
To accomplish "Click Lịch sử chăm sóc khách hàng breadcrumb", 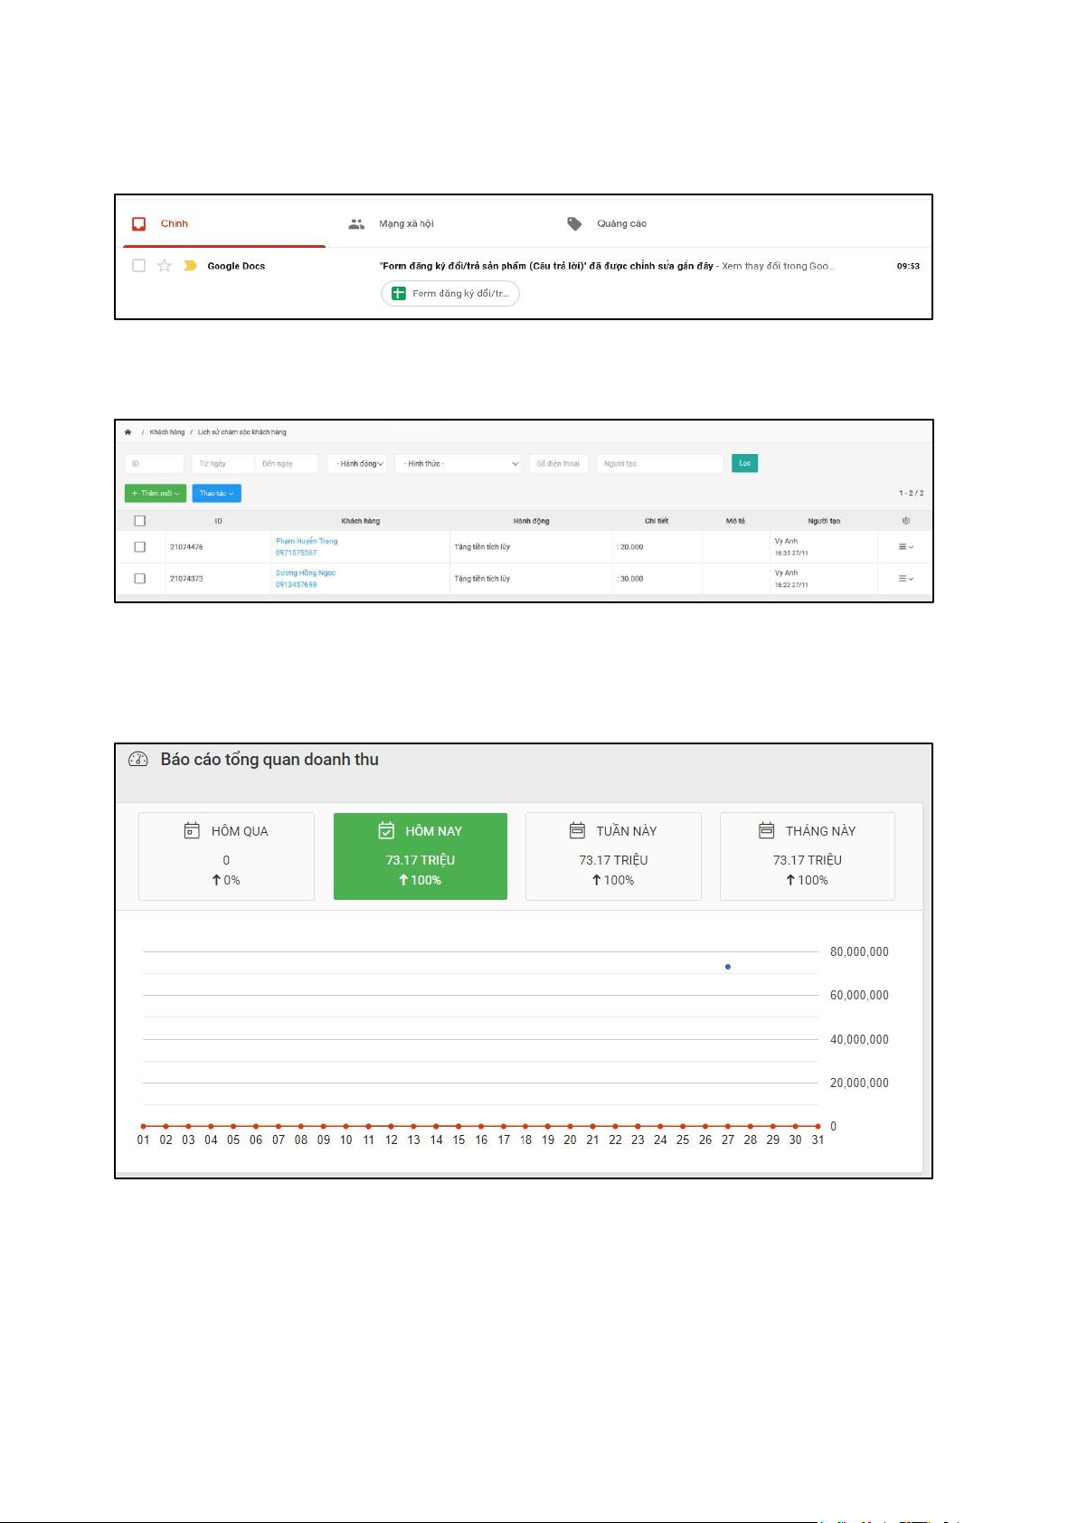I will [x=242, y=432].
